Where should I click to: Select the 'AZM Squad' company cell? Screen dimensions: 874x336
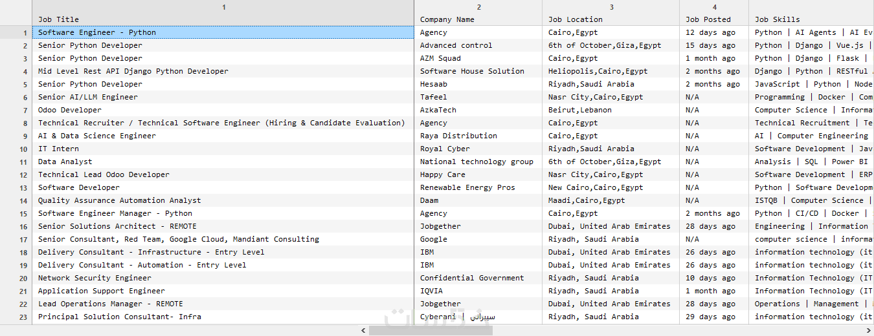point(478,58)
